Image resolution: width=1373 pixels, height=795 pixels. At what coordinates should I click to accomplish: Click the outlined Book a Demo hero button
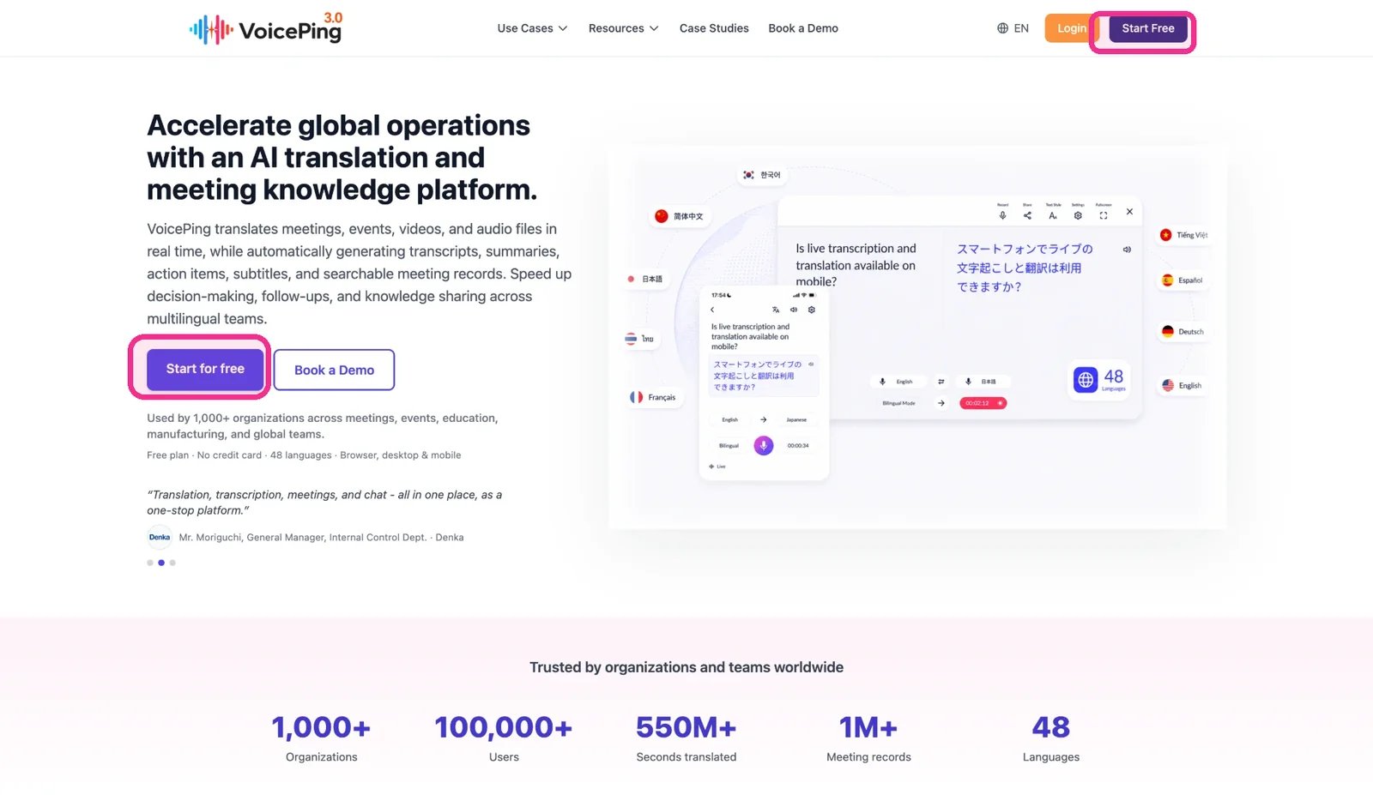click(334, 370)
